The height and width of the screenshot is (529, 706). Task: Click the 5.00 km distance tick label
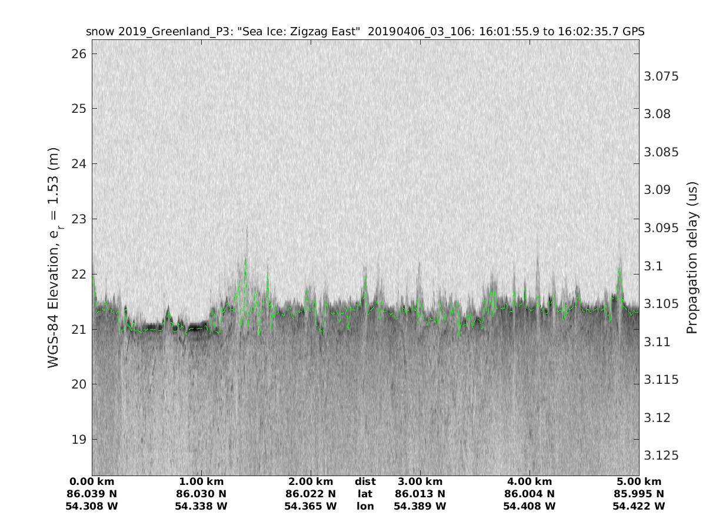pos(639,481)
